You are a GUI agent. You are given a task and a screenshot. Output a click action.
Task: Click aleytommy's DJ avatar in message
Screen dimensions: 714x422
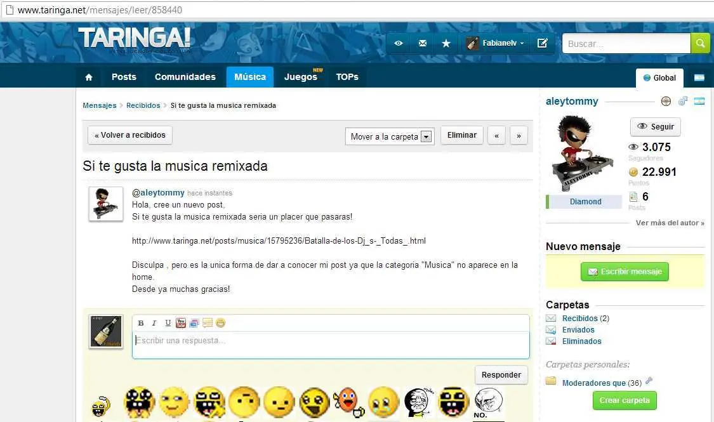tap(105, 204)
